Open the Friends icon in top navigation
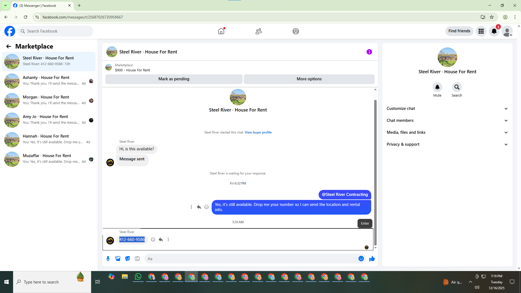This screenshot has height=293, width=521. [259, 31]
